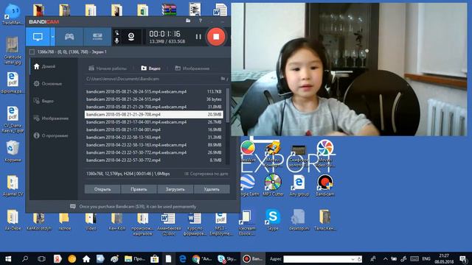This screenshot has width=472, height=265.
Task: Click the folder icon beside output path
Action: click(223, 79)
